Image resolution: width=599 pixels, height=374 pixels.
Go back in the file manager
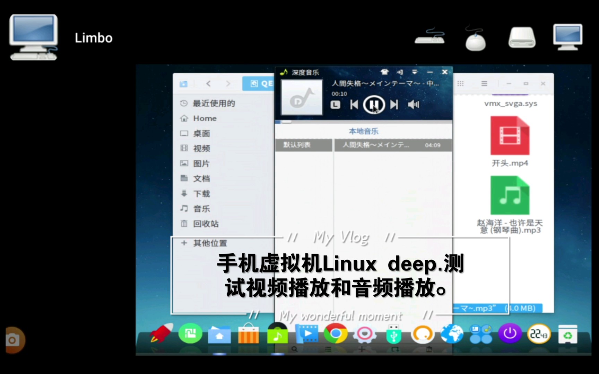(208, 83)
